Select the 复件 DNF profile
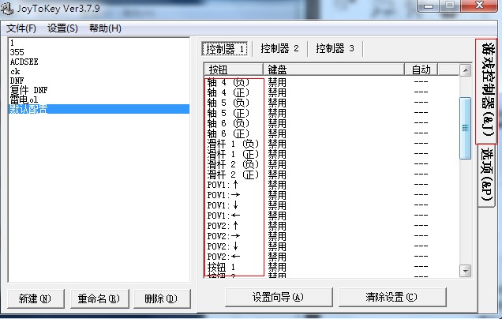Viewport: 502px width, 319px height. pyautogui.click(x=99, y=90)
